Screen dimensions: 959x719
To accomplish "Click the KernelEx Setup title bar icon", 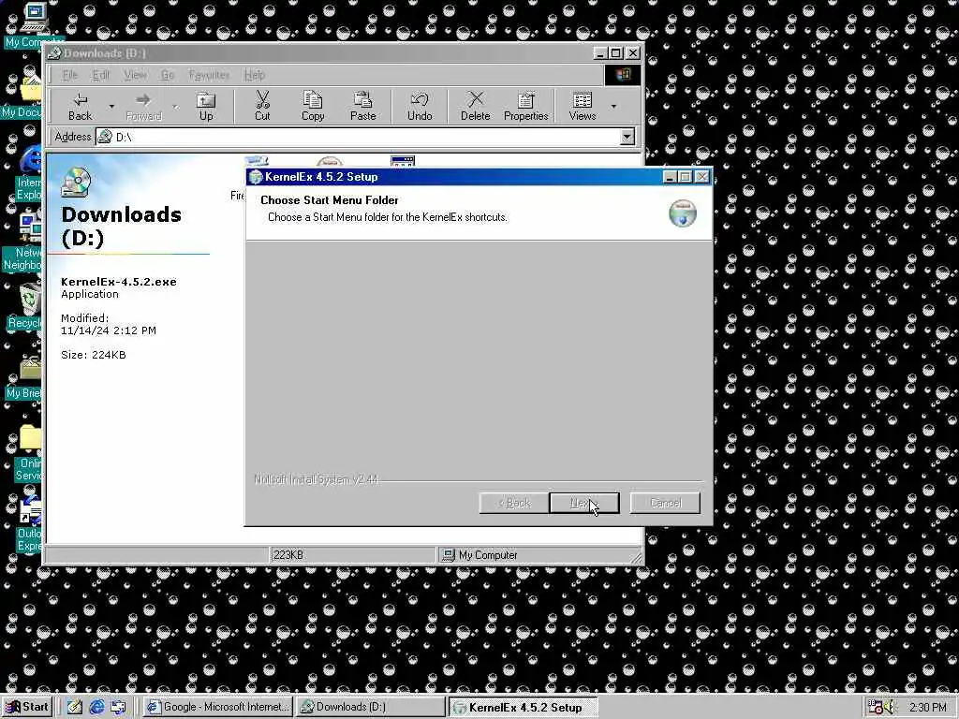I will point(256,177).
